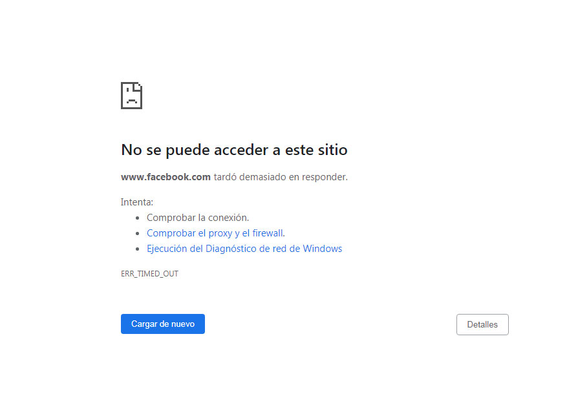The image size is (567, 405).
Task: Click the word proxy in the blue link
Action: [220, 233]
